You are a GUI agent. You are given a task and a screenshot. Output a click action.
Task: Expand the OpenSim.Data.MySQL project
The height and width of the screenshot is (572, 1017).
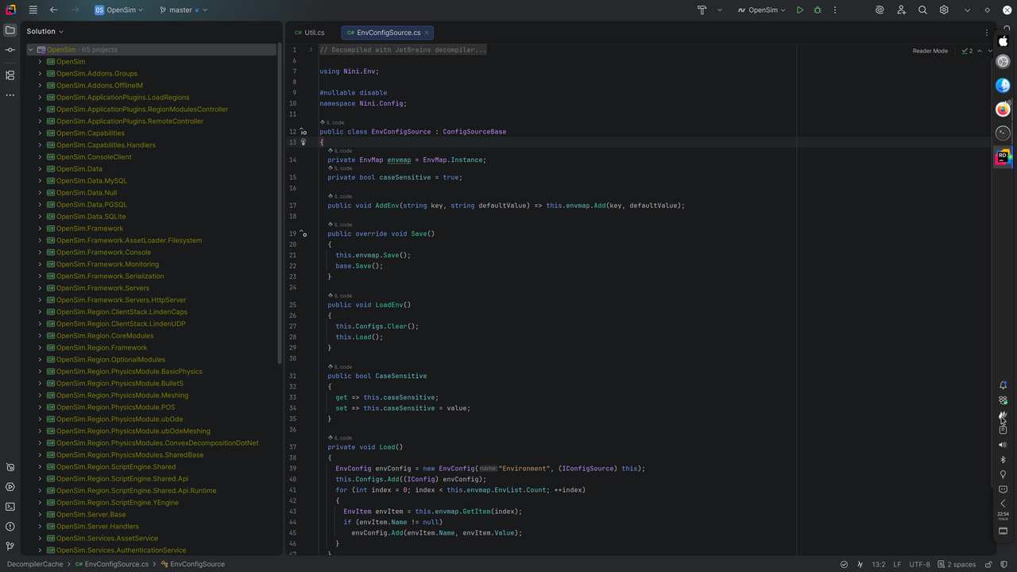pos(40,180)
